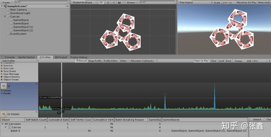The image size is (271, 137).
Task: Click Batch Breaking Reason column header
Action: point(131,120)
